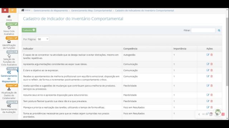Click 'Planeja e prioriza' indicator text
This screenshot has height=128, width=229.
64,107
